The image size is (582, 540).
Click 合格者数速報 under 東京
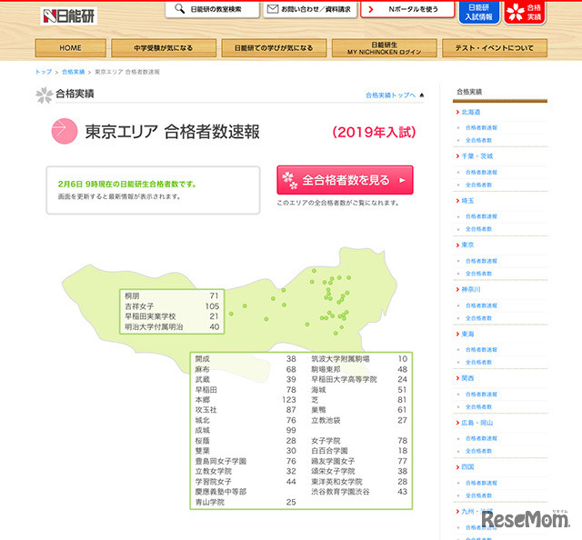coord(481,261)
